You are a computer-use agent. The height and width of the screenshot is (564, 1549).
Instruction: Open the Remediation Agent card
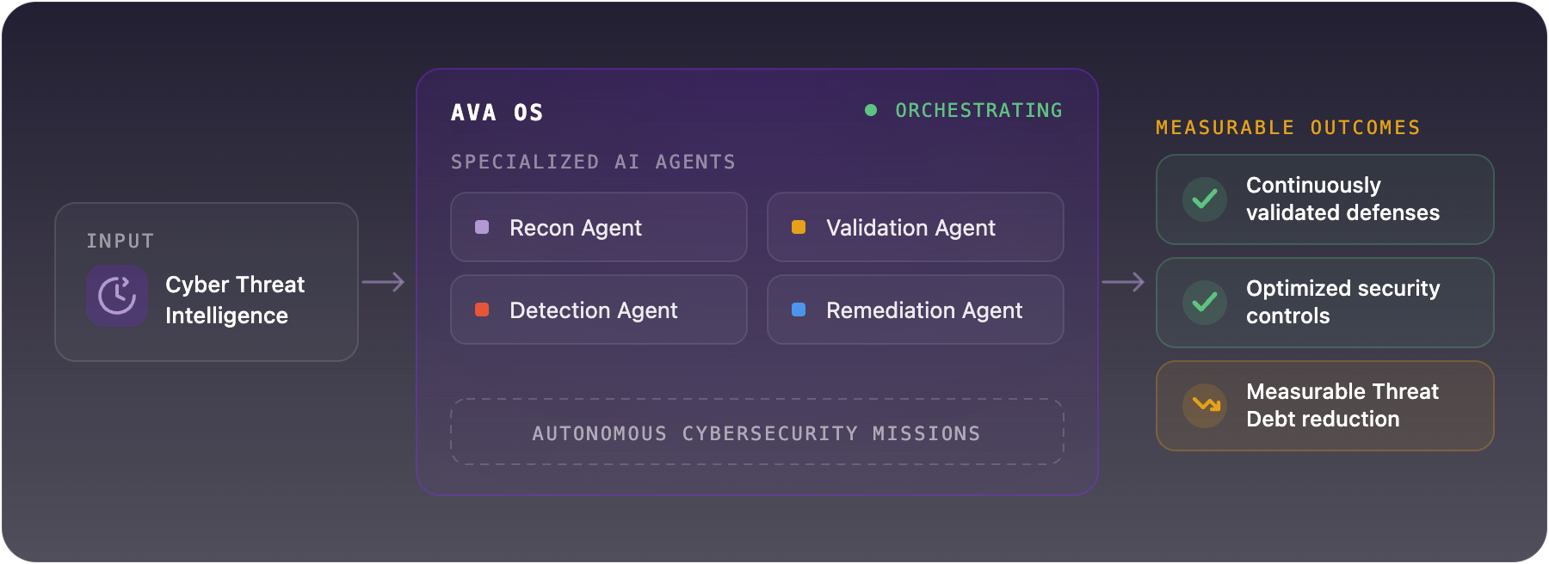coord(916,310)
